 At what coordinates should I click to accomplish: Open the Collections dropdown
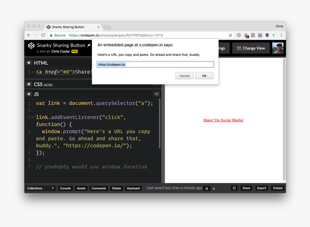[x=40, y=188]
